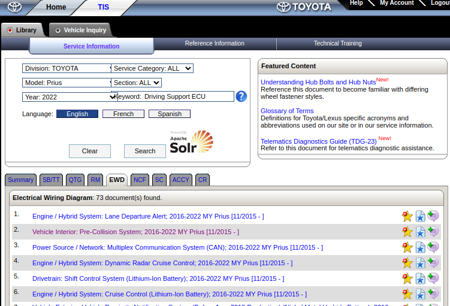Bookmark the Multiplex Communication System document

point(421,247)
